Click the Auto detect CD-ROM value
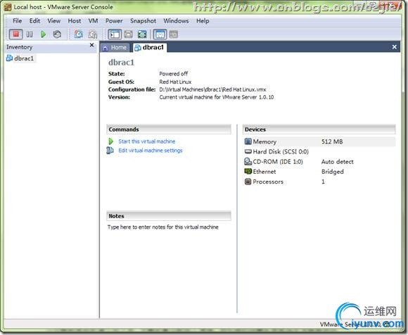This screenshot has width=408, height=335. (337, 162)
